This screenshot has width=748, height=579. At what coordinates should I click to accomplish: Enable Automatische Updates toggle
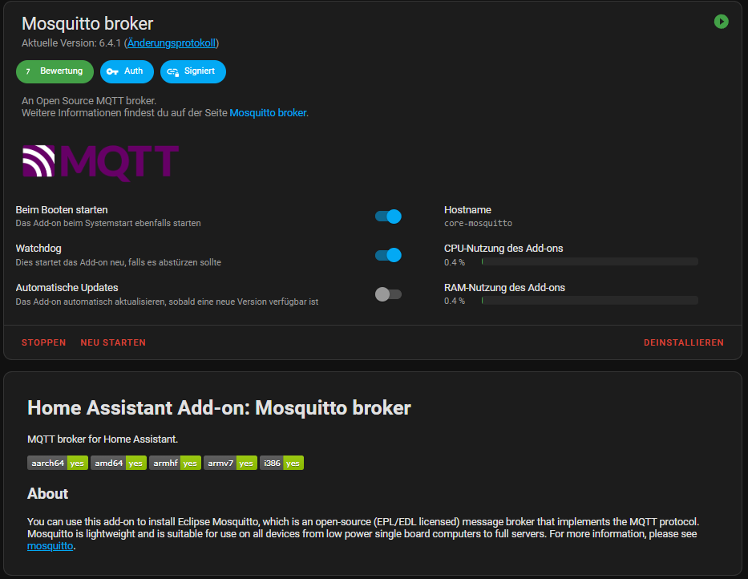tap(388, 294)
